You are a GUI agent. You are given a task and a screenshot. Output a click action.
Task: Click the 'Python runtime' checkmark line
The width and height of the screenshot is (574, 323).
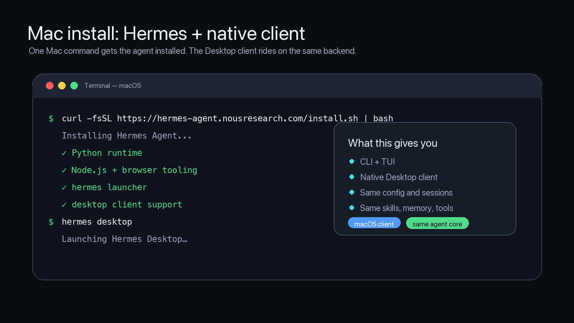click(102, 153)
